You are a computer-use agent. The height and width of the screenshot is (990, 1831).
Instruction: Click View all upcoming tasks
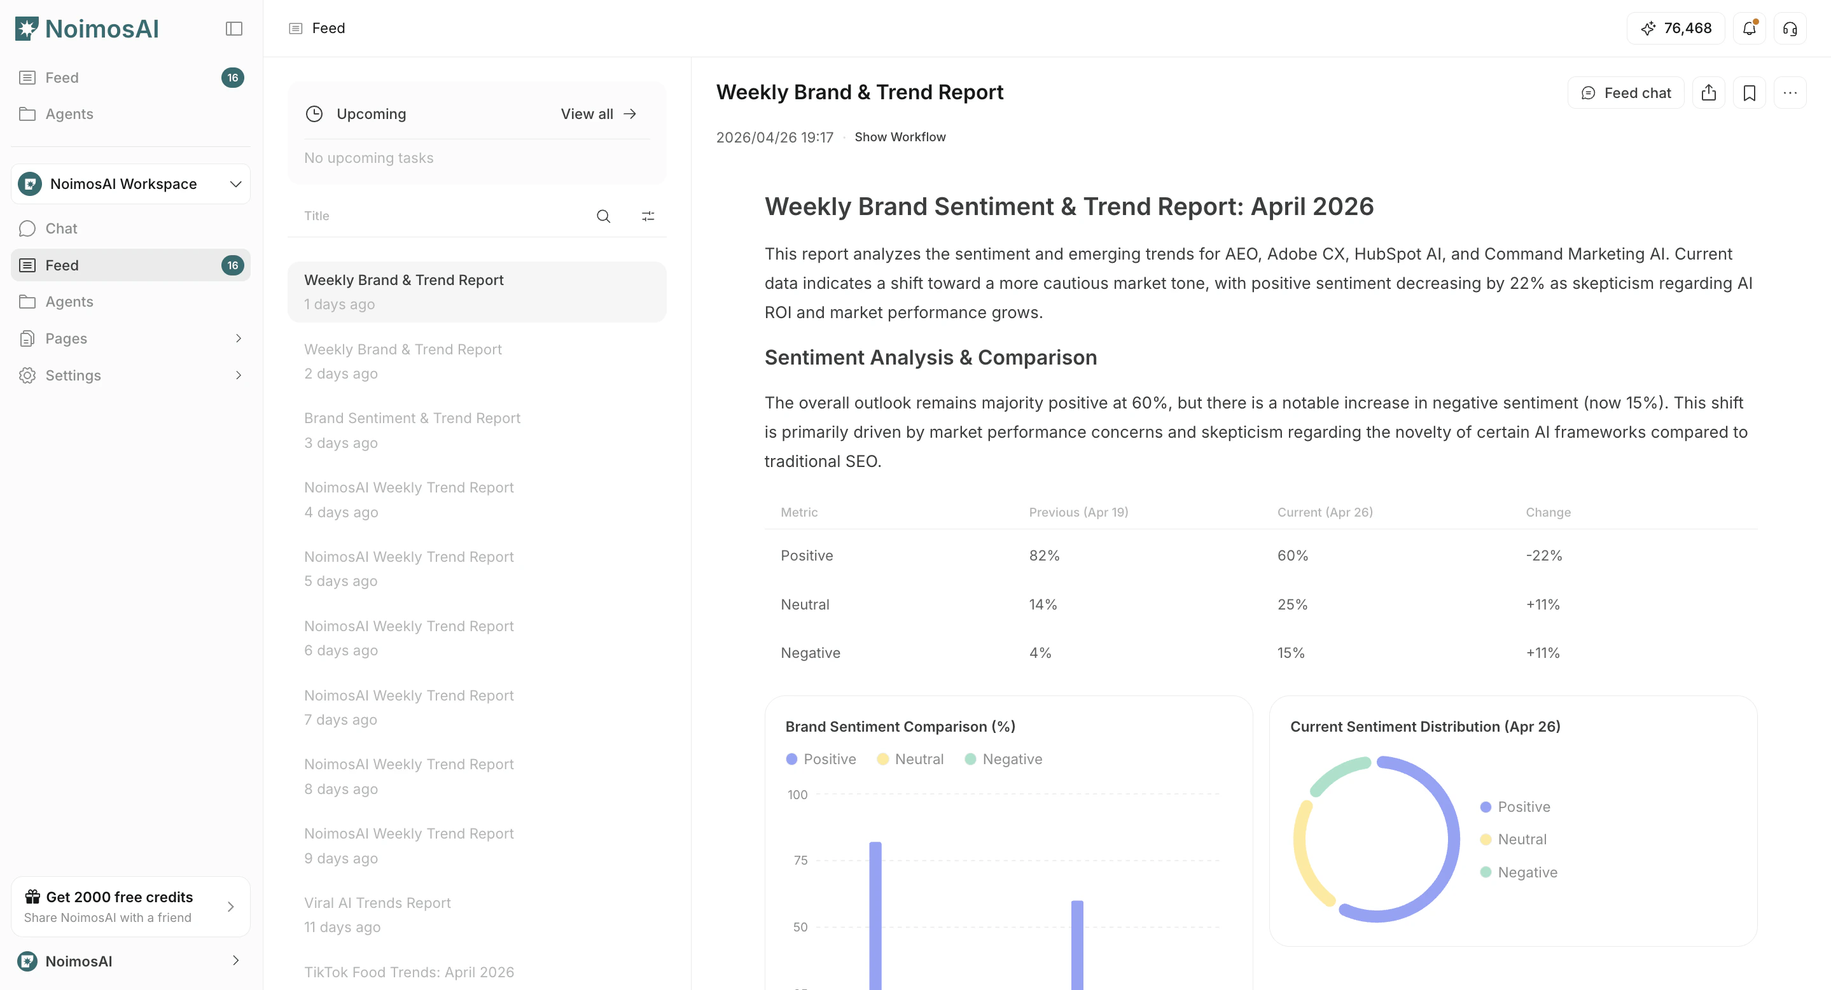[599, 114]
